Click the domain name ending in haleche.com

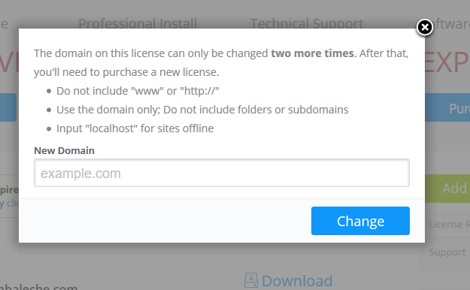click(39, 287)
